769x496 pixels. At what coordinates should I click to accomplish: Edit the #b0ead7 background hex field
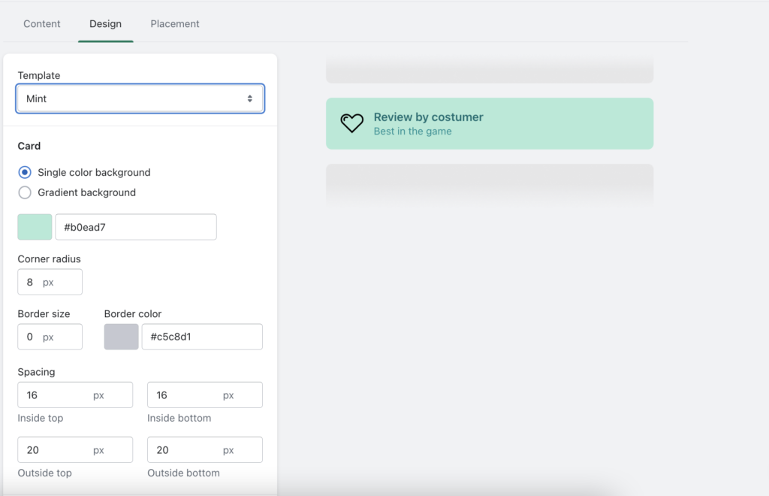pyautogui.click(x=136, y=227)
